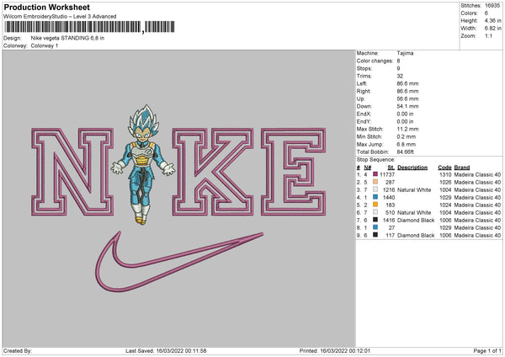This screenshot has width=505, height=357.
Task: Click the 'Created By:' footer label
Action: pos(18,351)
